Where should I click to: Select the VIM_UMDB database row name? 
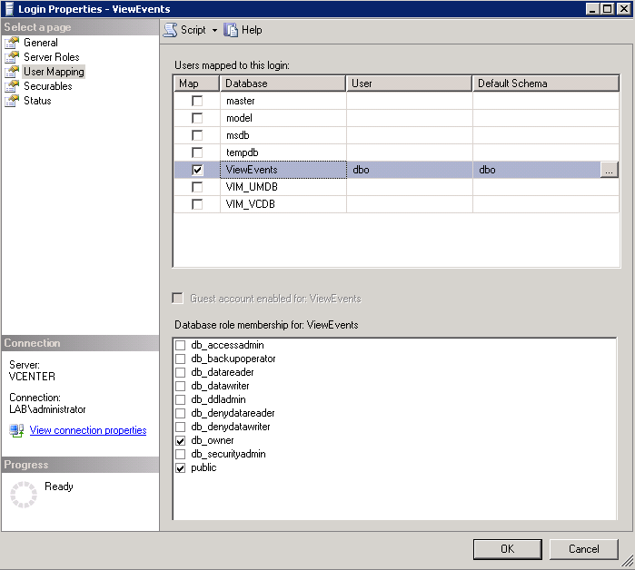tap(252, 187)
